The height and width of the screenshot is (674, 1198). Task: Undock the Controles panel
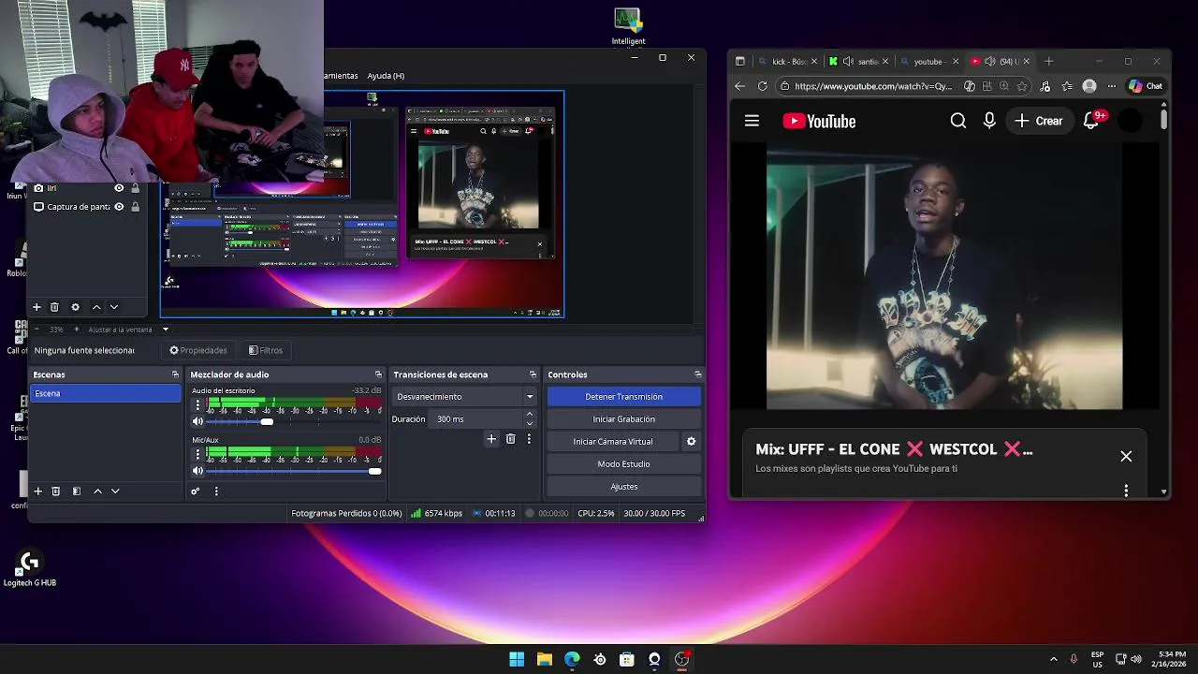tap(697, 374)
